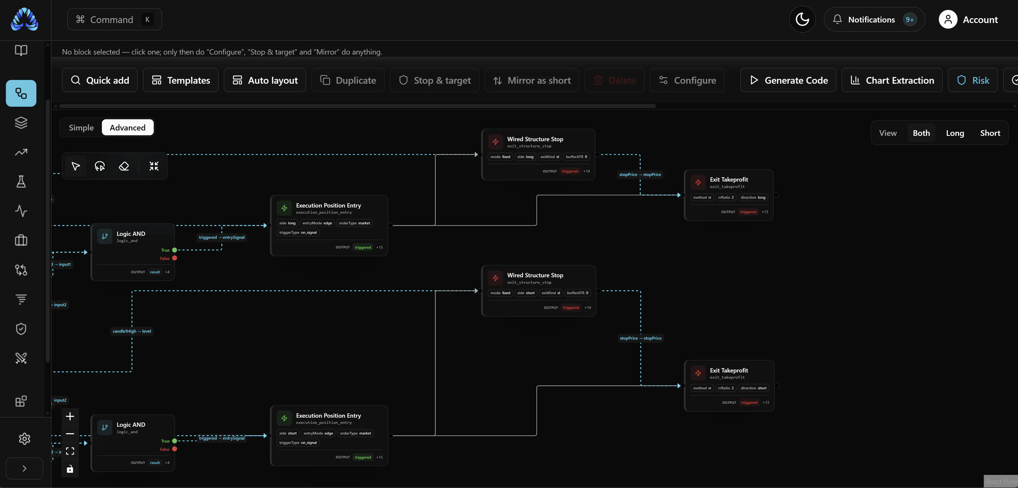Click the trending chart sidebar icon
Viewport: 1018px width, 488px height.
pyautogui.click(x=21, y=152)
